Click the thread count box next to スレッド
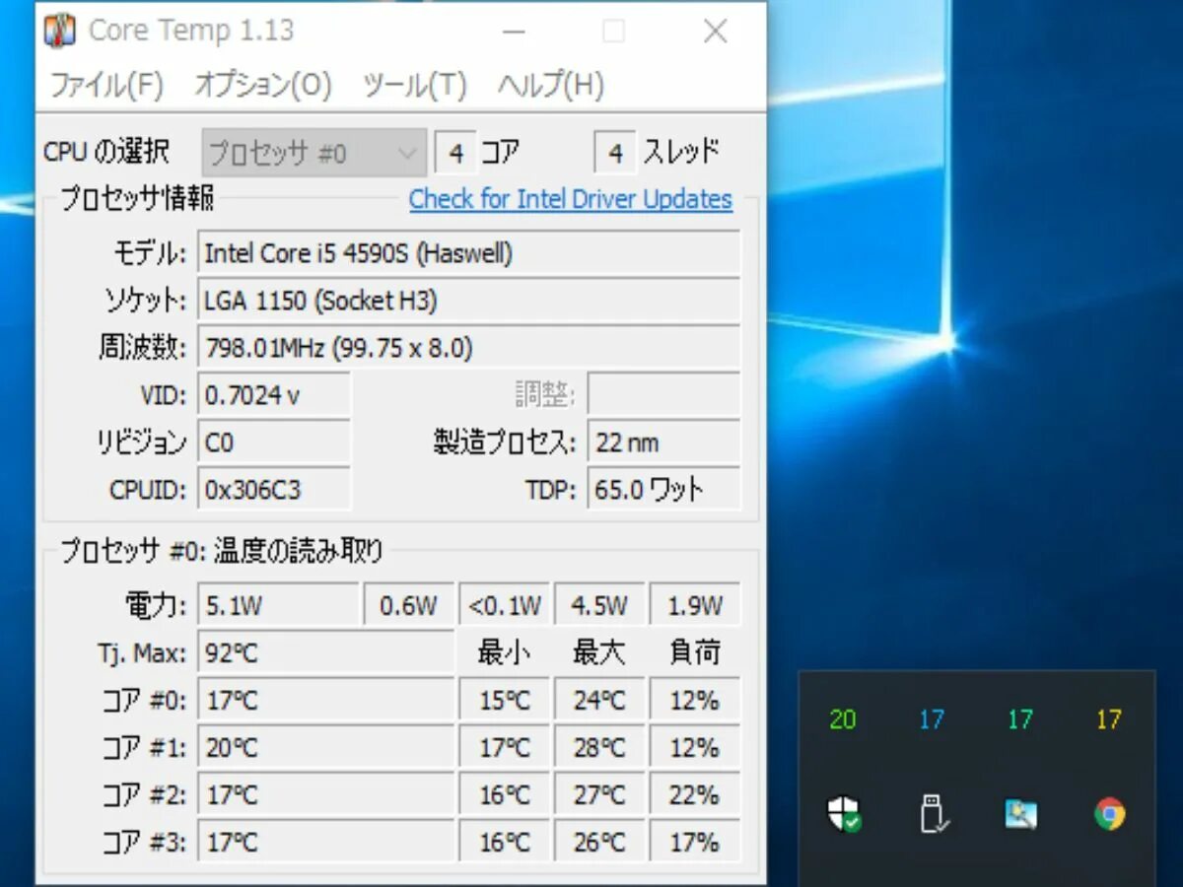 (615, 154)
